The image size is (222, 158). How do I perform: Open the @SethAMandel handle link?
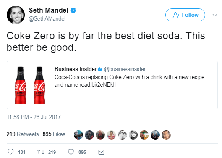[x=47, y=19]
